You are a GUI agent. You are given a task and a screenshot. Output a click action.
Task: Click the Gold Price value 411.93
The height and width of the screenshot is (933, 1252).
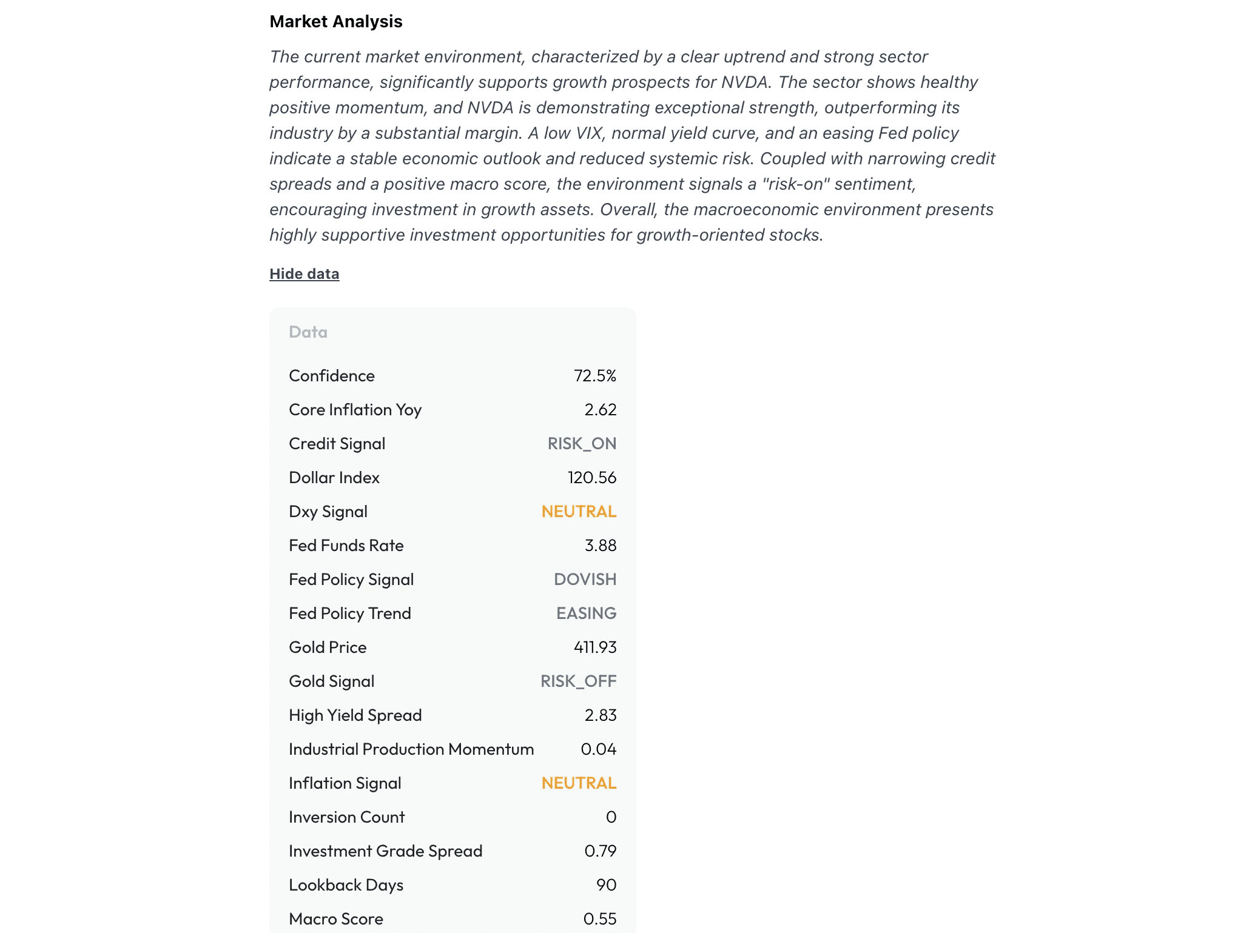(x=595, y=647)
